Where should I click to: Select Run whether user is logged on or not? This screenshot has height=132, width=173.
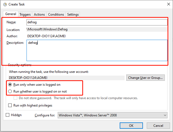tap(10, 91)
